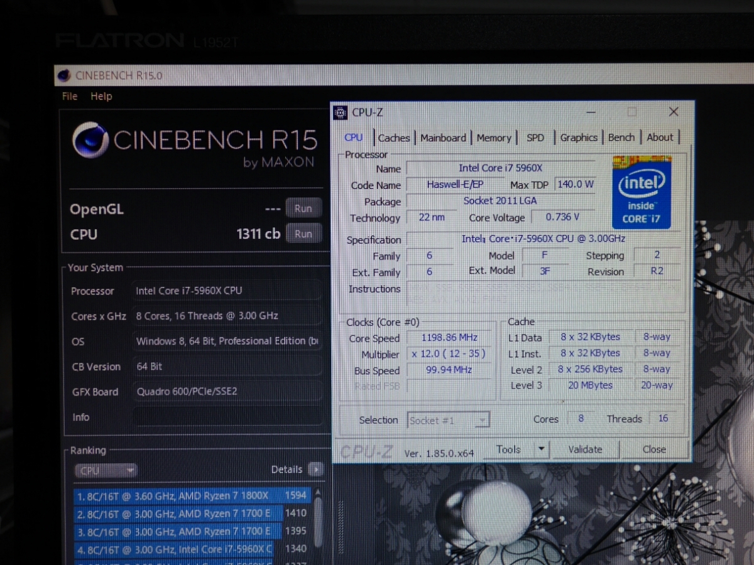754x565 pixels.
Task: Click the Revision value R2
Action: pyautogui.click(x=657, y=271)
